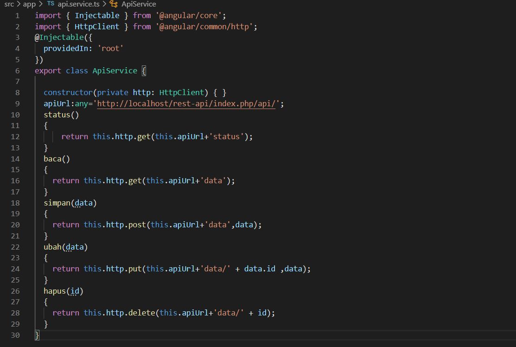
Task: Click the 'baca()' method name
Action: (x=57, y=159)
